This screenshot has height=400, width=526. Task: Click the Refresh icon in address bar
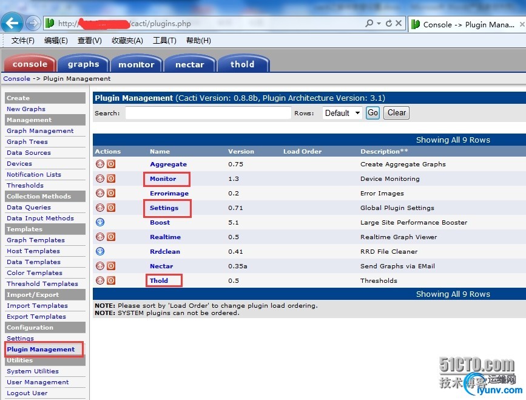point(389,23)
